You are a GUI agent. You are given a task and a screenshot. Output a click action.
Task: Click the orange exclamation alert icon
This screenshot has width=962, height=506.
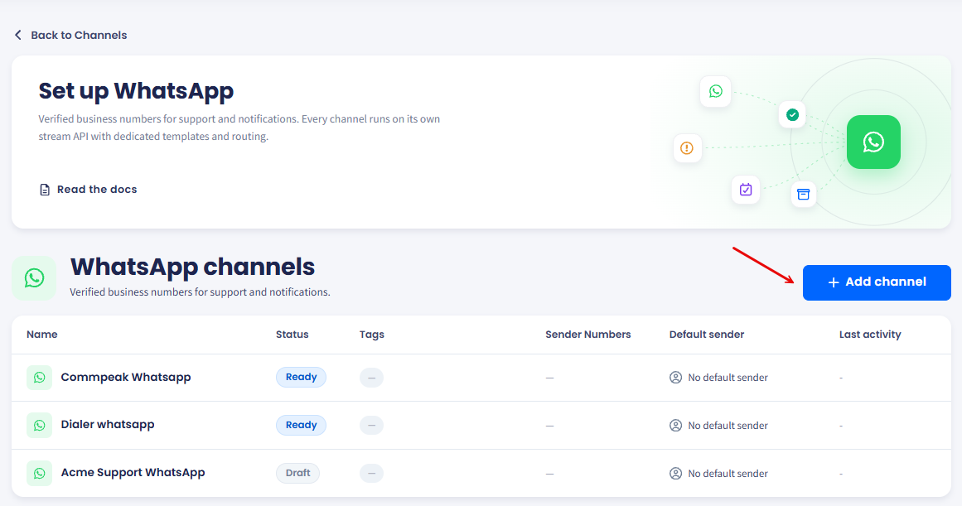pyautogui.click(x=687, y=147)
